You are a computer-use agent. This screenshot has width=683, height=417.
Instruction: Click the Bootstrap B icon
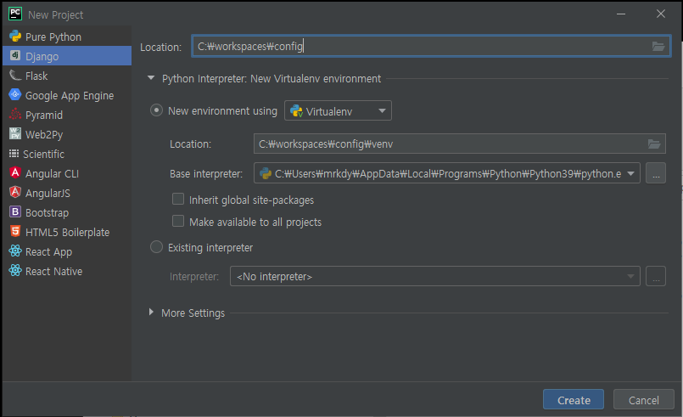15,212
